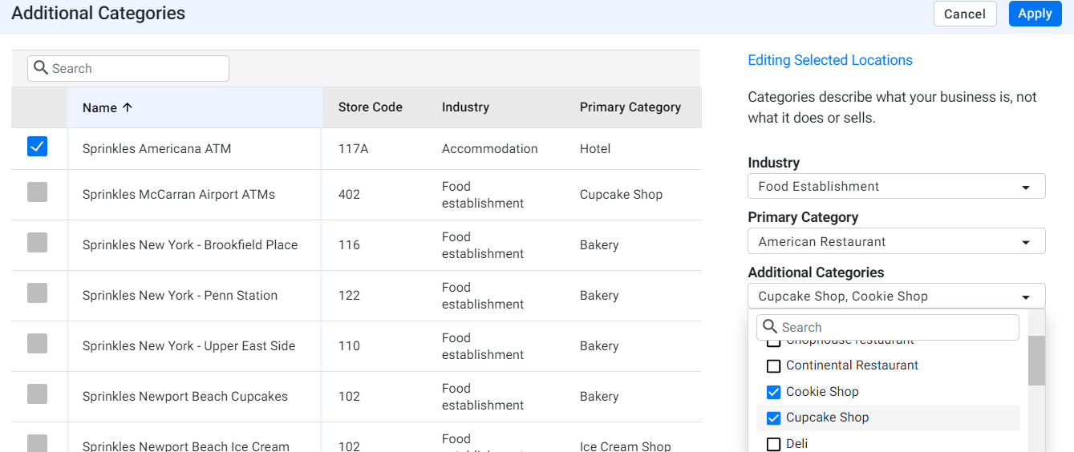Select Sprinkles New York - Penn Station checkbox
Image resolution: width=1074 pixels, height=452 pixels.
tap(37, 293)
